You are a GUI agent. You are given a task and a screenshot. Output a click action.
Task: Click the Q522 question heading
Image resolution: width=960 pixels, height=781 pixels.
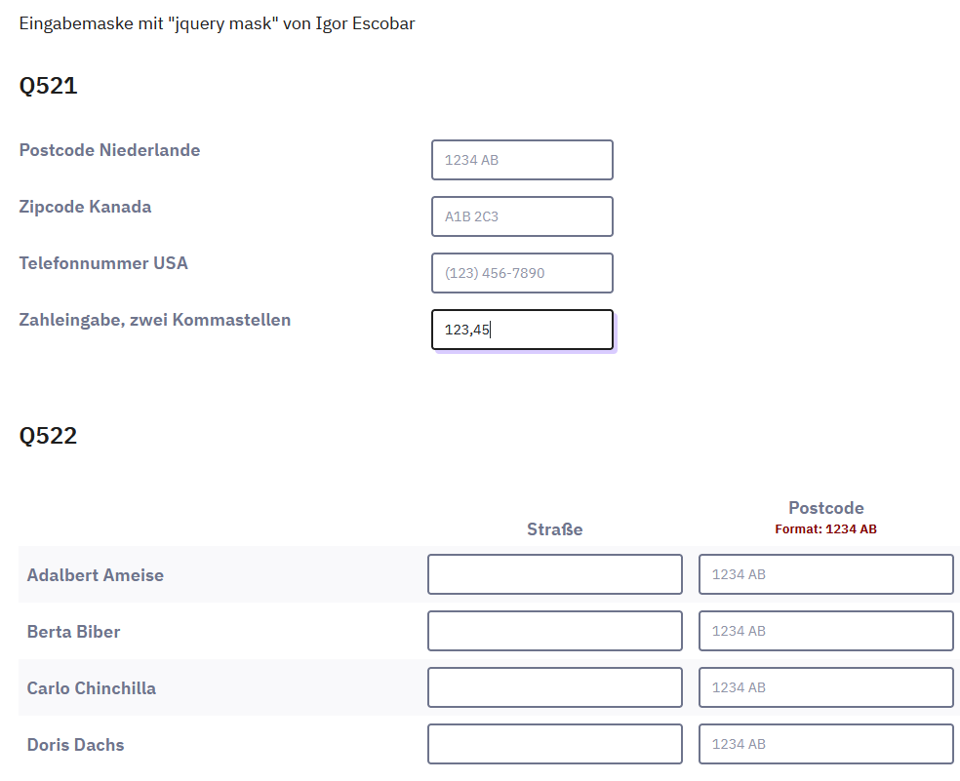click(x=48, y=435)
